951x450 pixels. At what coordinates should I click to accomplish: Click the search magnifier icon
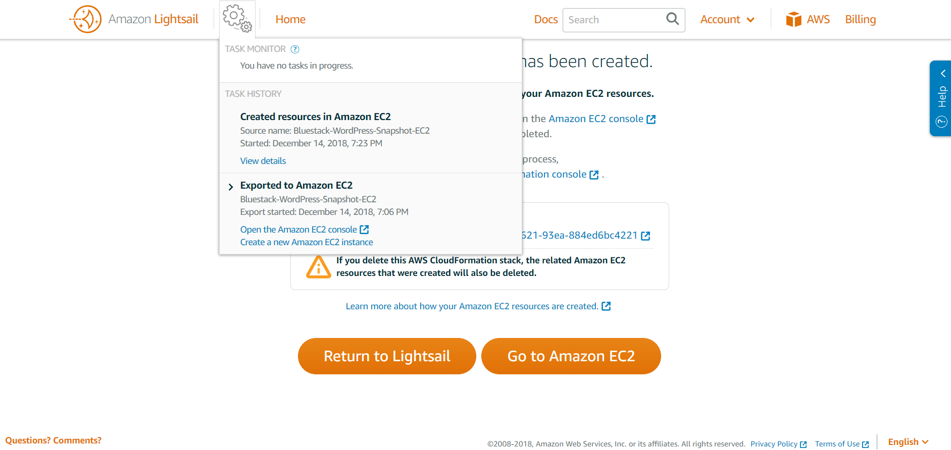point(672,19)
